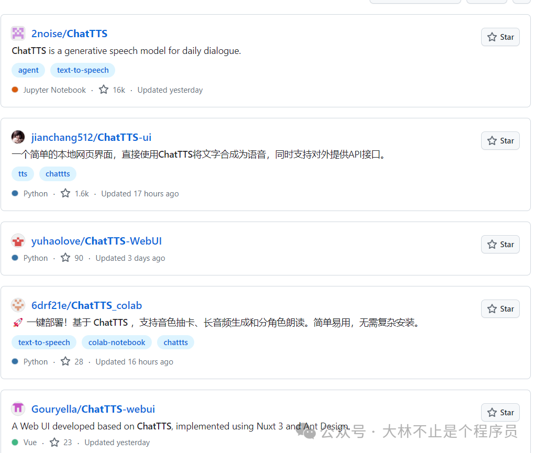Click the Nuxt 3 and Ant Design description
535x453 pixels.
coord(181,426)
